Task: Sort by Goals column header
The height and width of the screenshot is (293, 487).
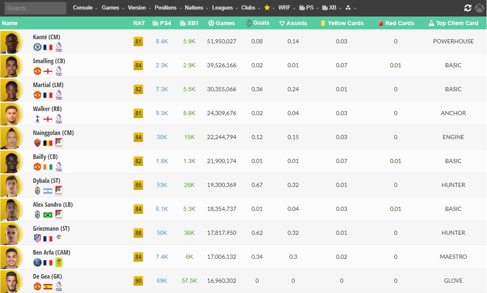Action: (x=257, y=23)
